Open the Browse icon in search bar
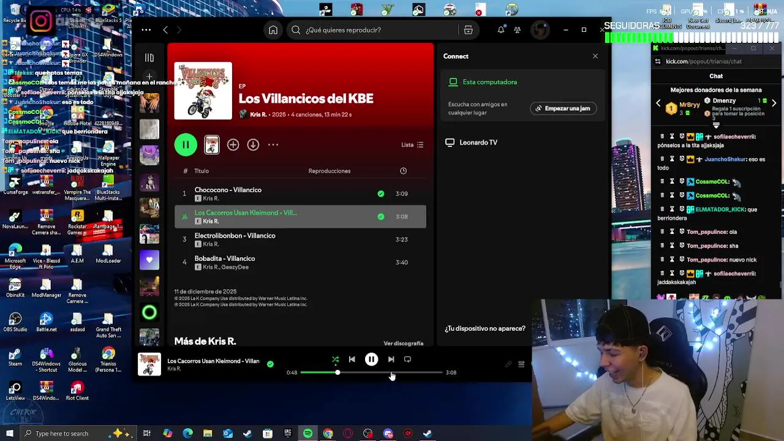784x441 pixels. coord(468,30)
